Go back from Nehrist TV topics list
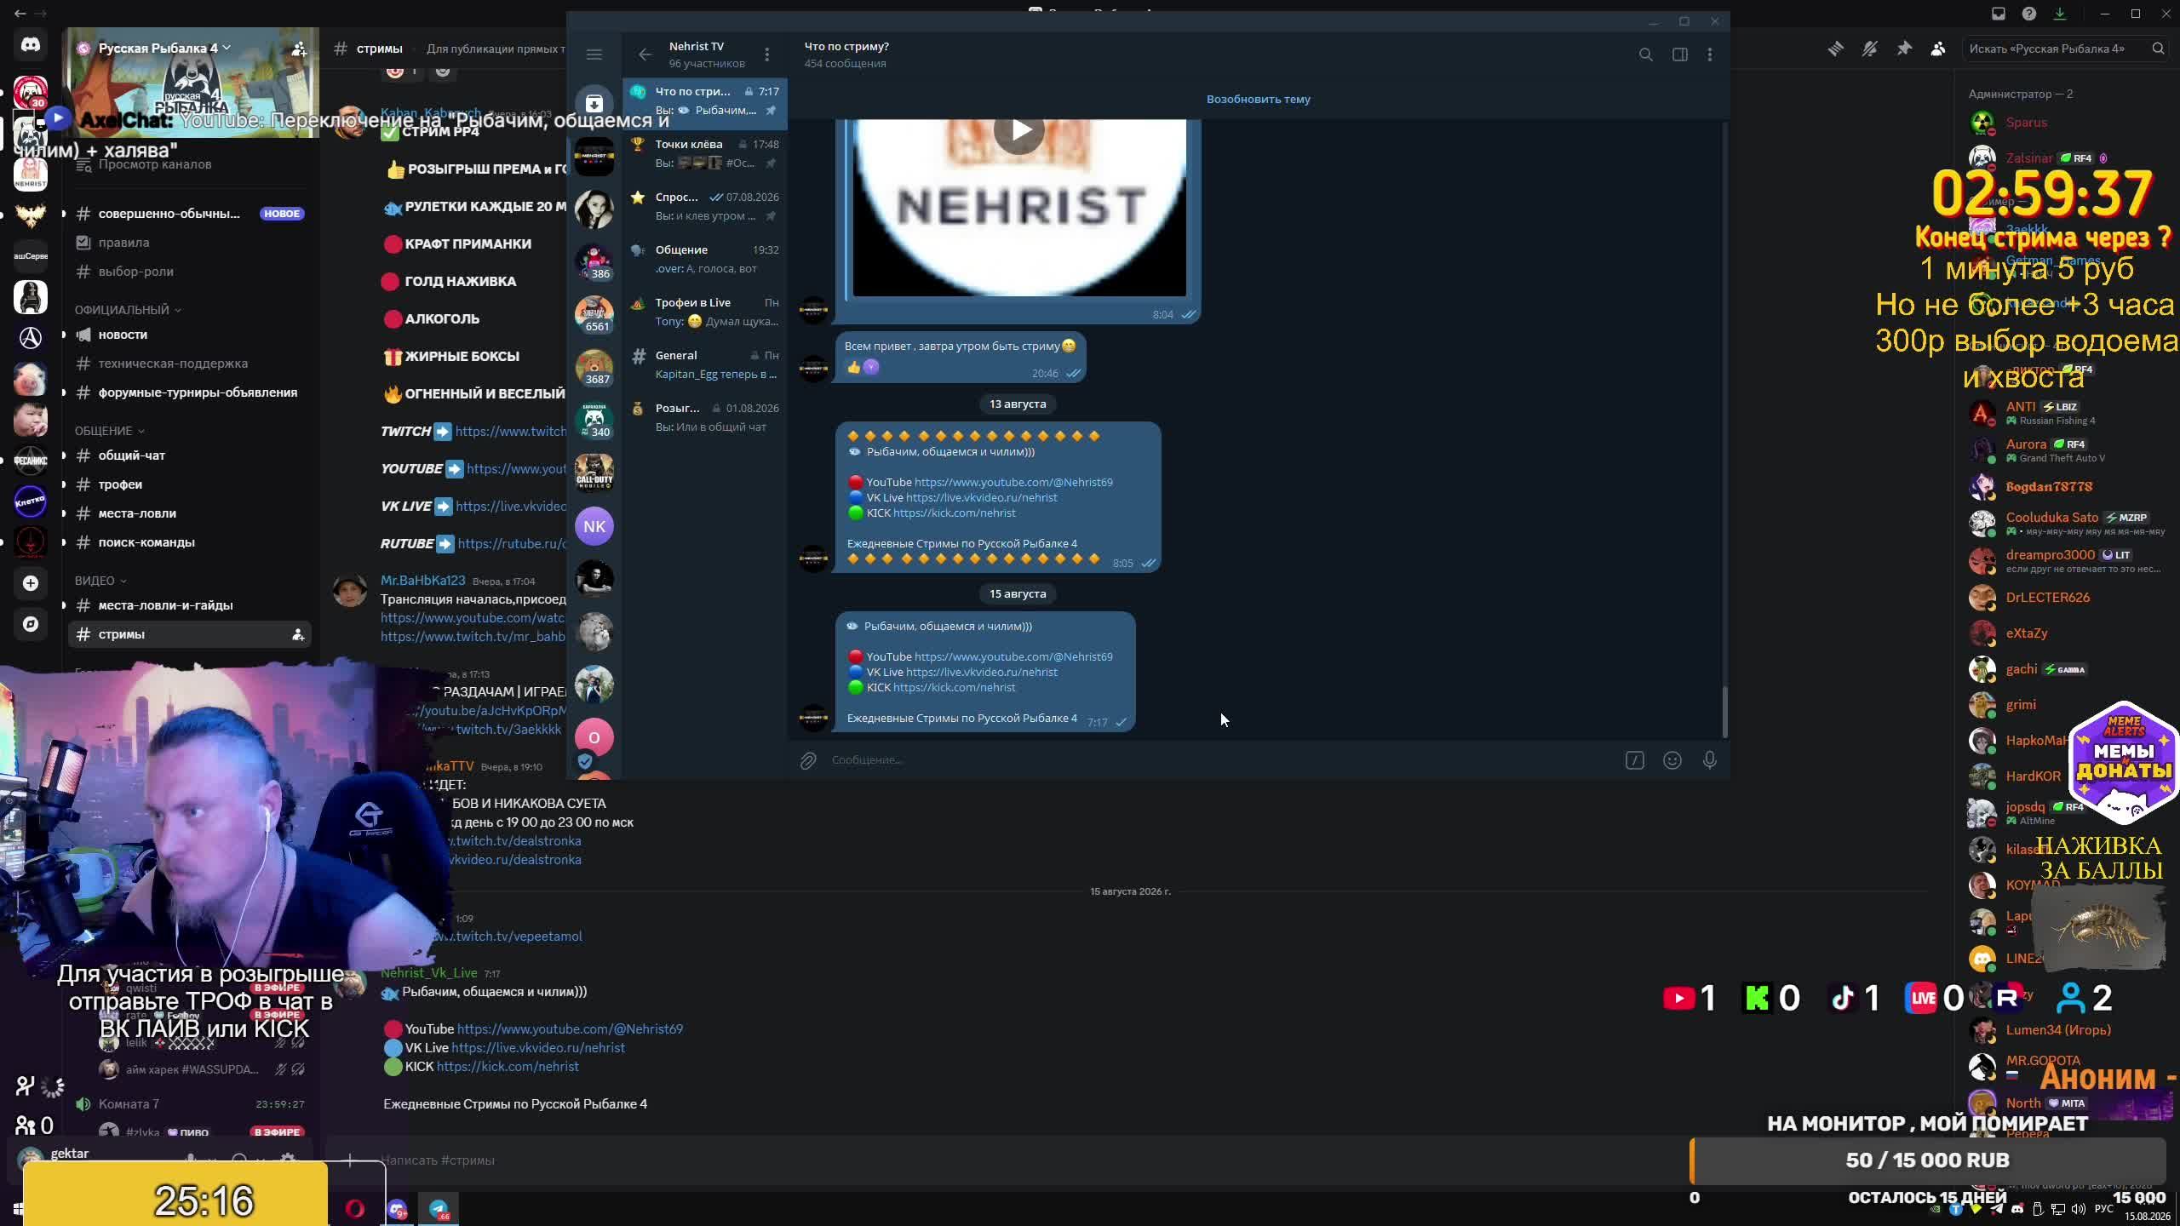 (645, 54)
